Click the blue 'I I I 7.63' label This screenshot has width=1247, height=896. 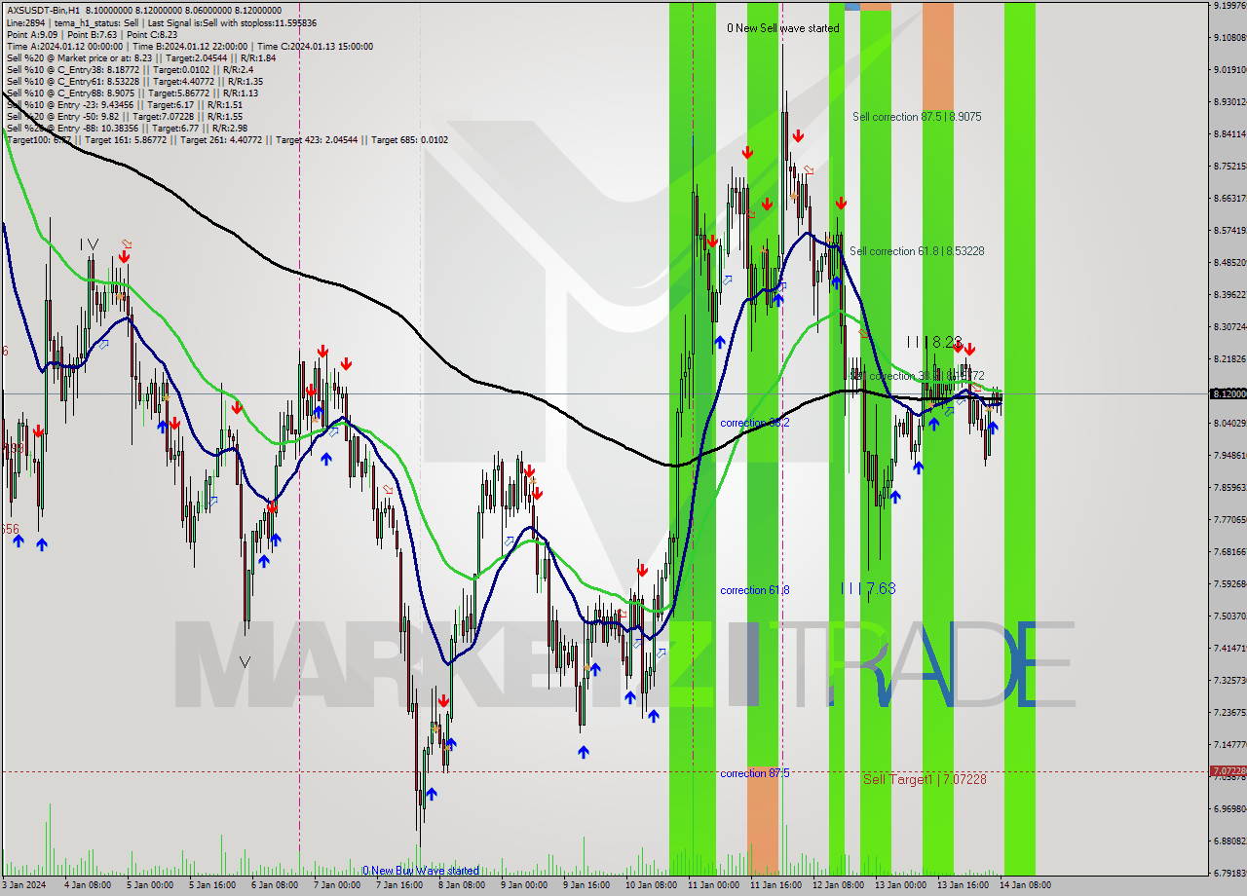coord(868,588)
